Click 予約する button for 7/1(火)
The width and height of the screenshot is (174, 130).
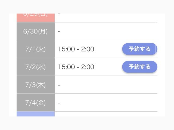[139, 49]
